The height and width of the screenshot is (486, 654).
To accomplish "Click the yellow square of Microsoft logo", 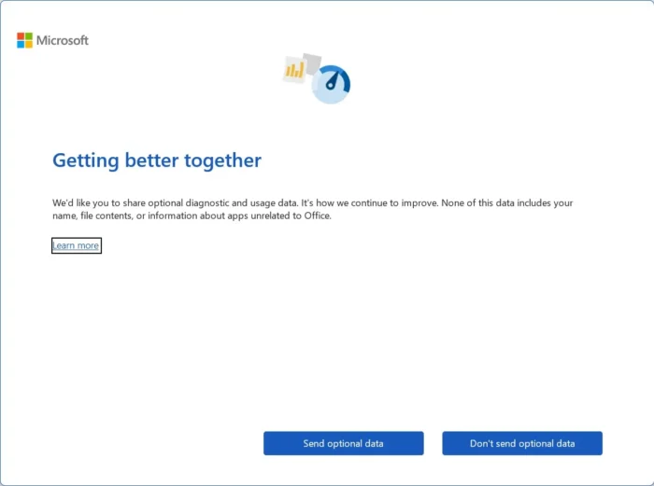I will 29,45.
